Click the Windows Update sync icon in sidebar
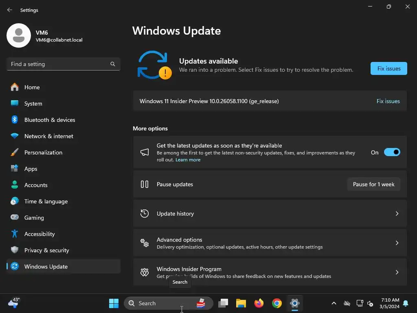 15,266
